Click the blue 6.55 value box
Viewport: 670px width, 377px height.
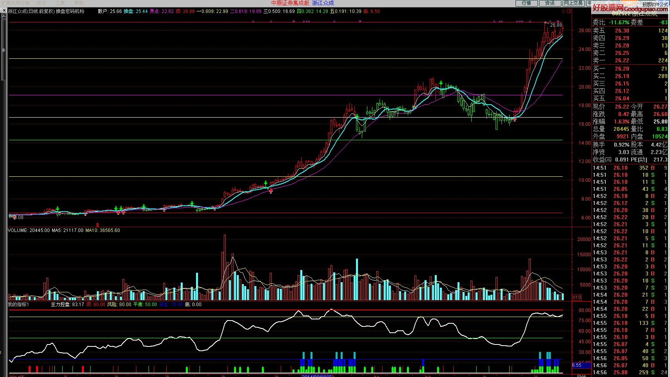581,365
